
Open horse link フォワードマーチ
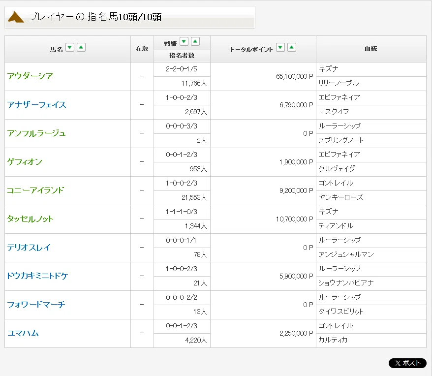tap(36, 305)
